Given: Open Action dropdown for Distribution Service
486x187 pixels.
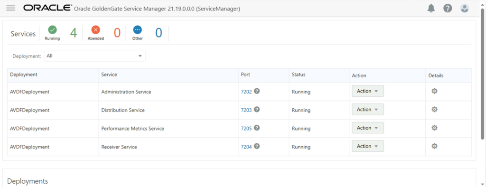Looking at the screenshot, I should click(368, 110).
